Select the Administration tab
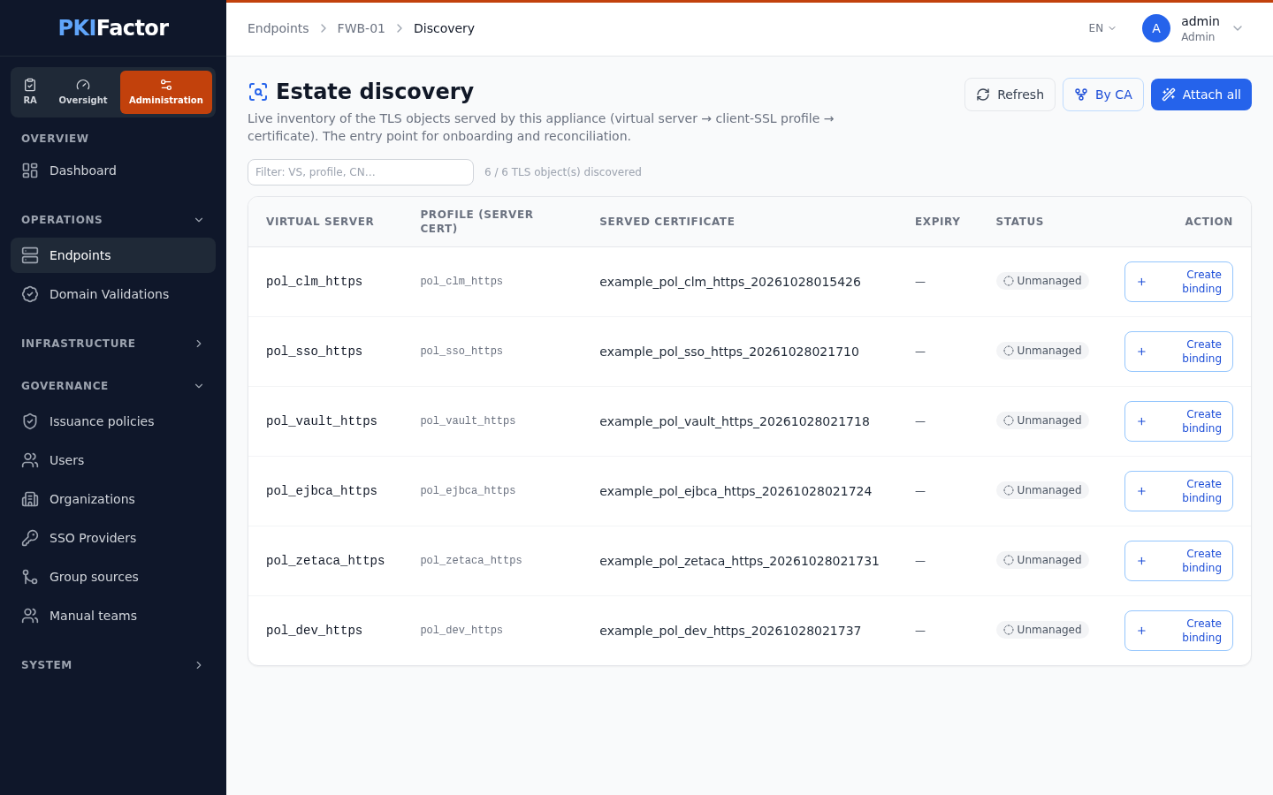Image resolution: width=1273 pixels, height=795 pixels. tap(166, 92)
